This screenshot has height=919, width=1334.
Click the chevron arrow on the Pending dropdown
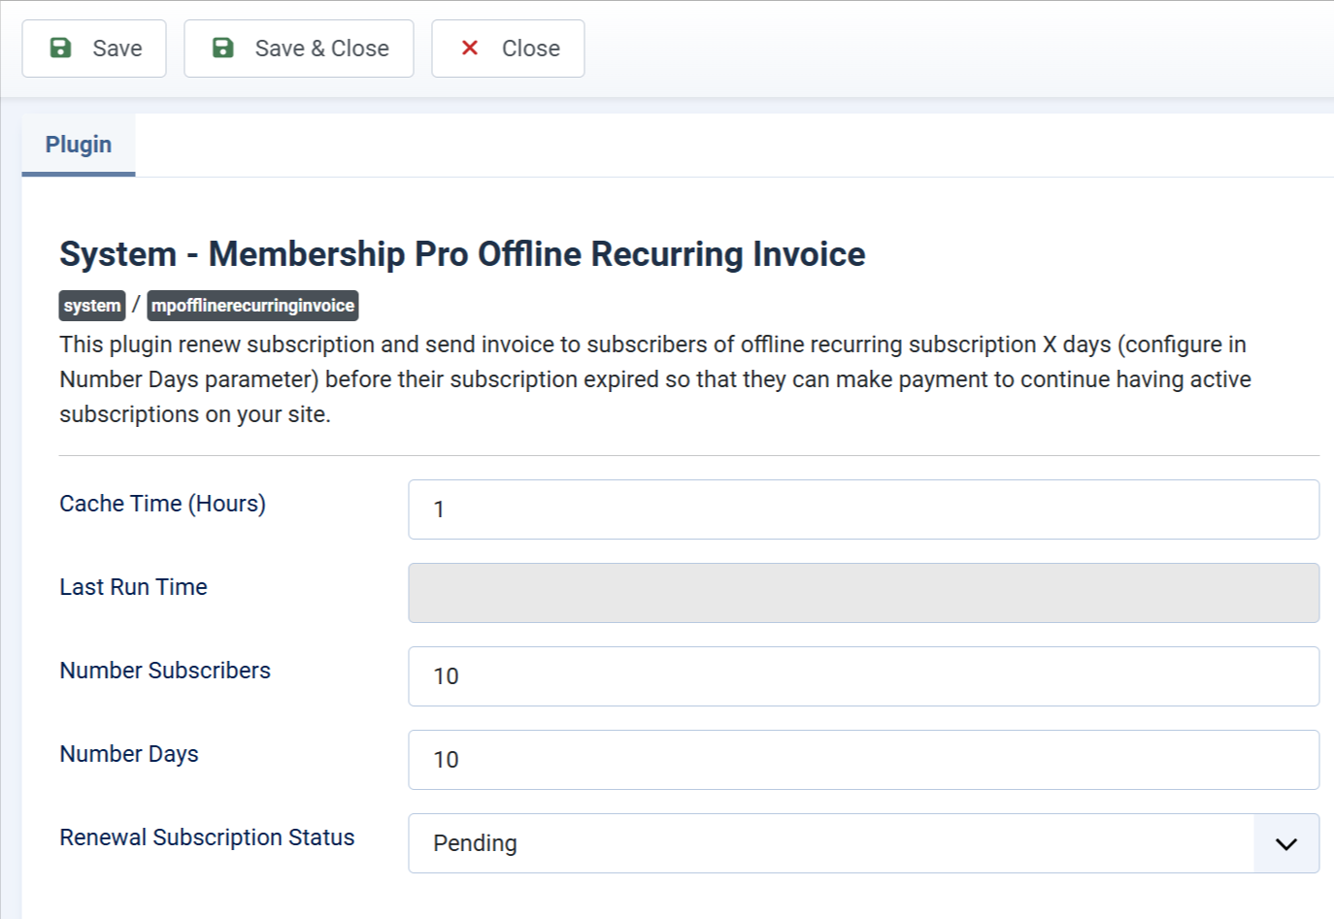pyautogui.click(x=1286, y=843)
